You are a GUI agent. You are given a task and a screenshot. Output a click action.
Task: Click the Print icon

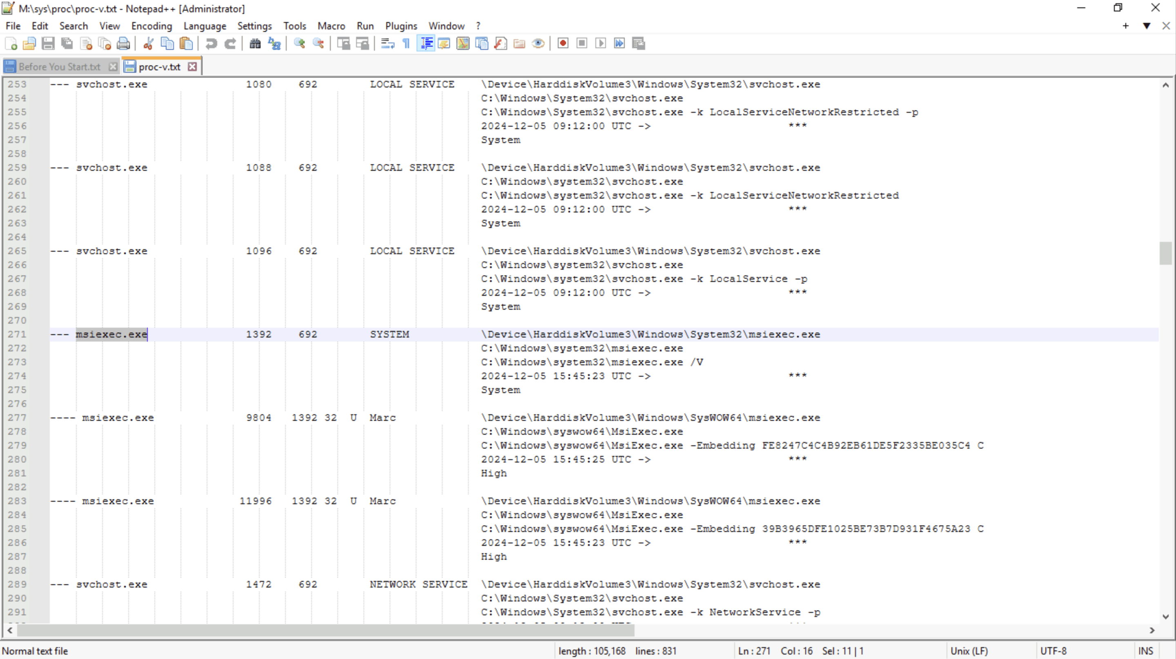click(123, 43)
